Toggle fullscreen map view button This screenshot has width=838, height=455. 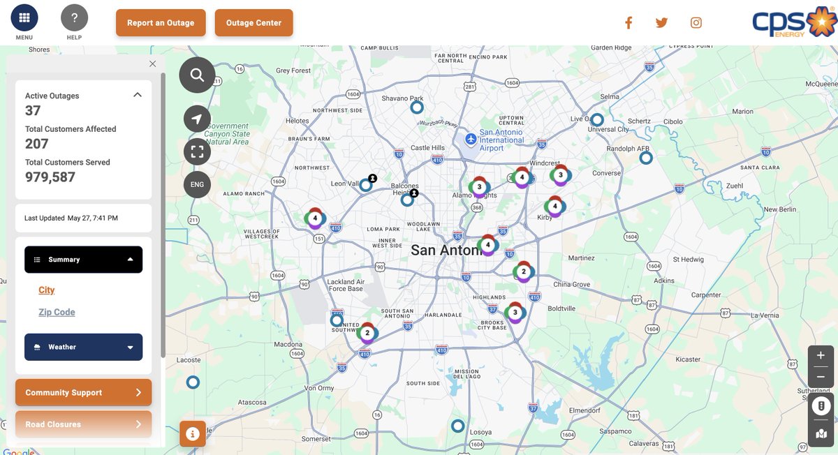click(x=197, y=151)
